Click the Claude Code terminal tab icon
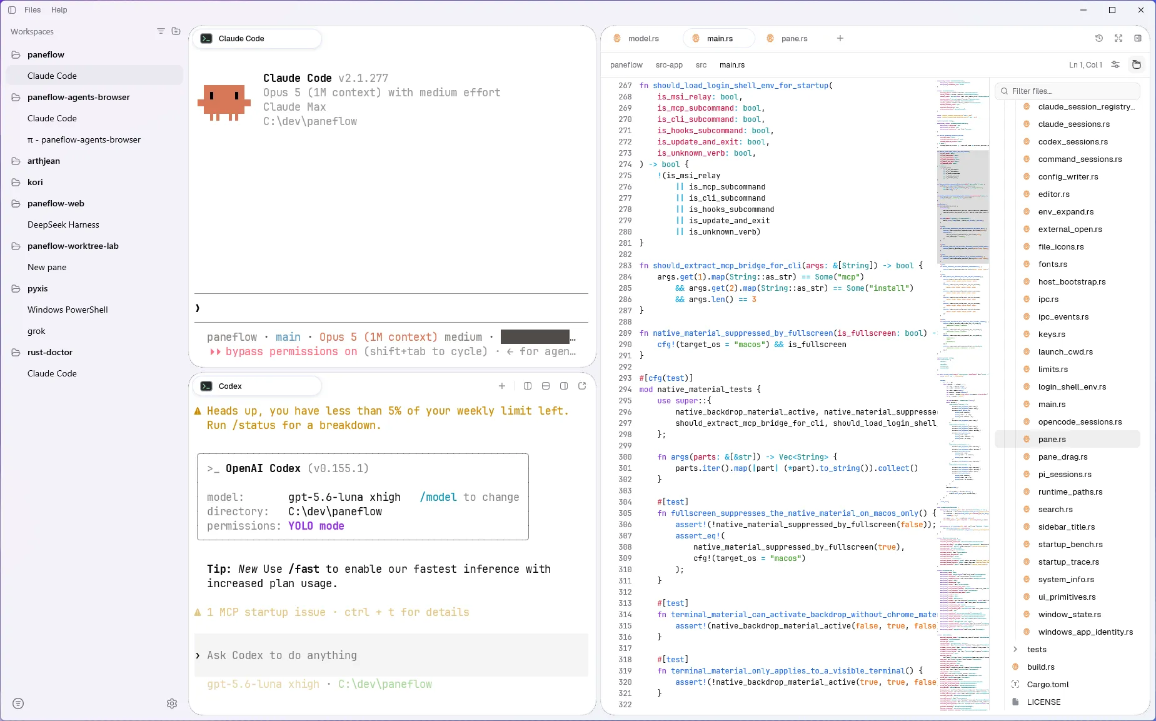This screenshot has width=1156, height=721. 206,39
